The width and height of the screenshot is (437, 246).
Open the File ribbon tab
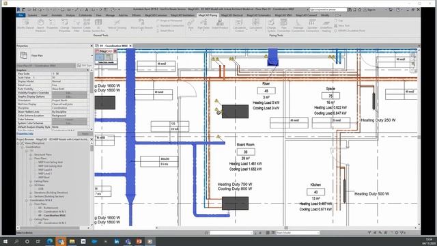coord(20,15)
